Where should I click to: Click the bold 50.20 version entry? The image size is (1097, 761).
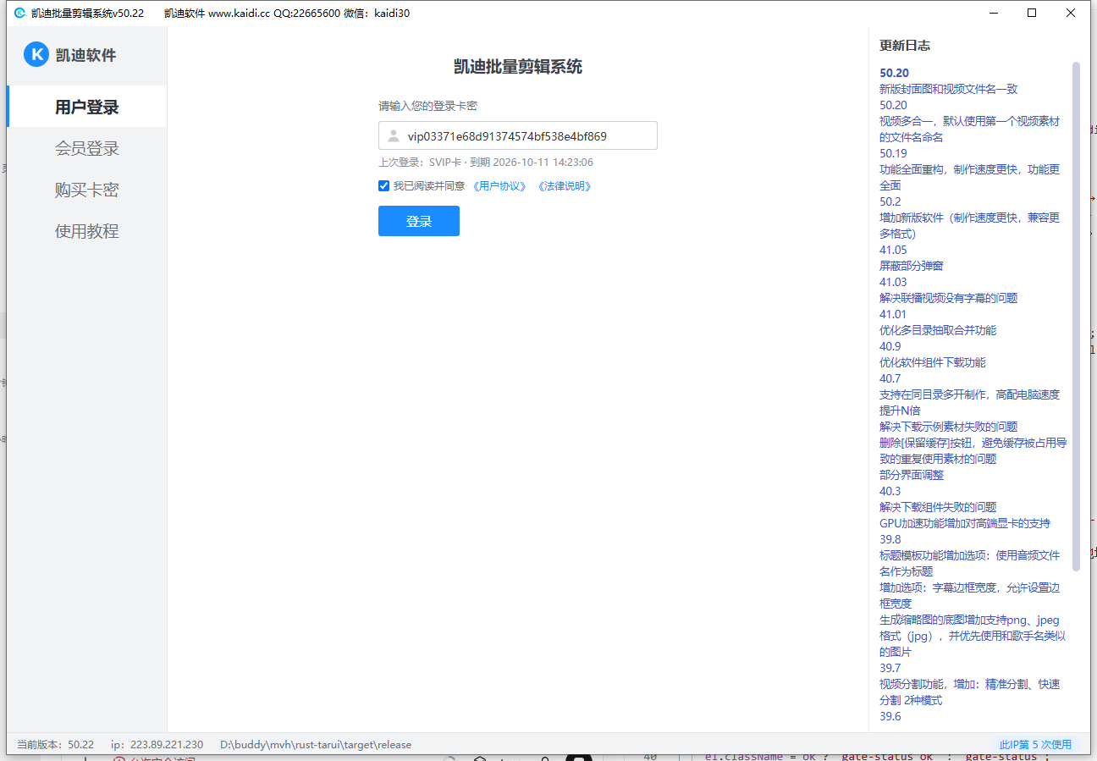[x=894, y=73]
